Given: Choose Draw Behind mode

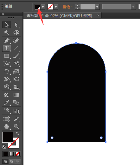Looking at the screenshot, I should (x=11, y=161).
